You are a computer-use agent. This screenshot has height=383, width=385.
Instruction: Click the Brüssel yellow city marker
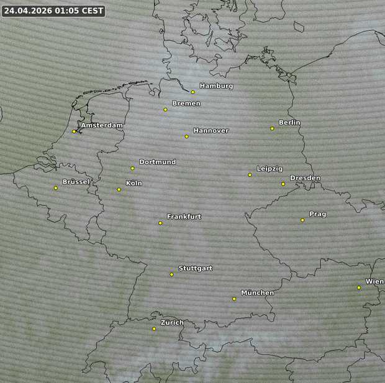pyautogui.click(x=56, y=188)
